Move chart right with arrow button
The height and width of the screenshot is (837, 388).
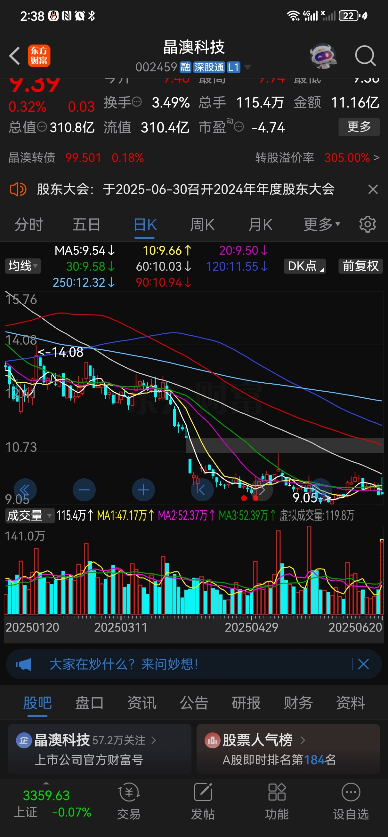pos(262,490)
